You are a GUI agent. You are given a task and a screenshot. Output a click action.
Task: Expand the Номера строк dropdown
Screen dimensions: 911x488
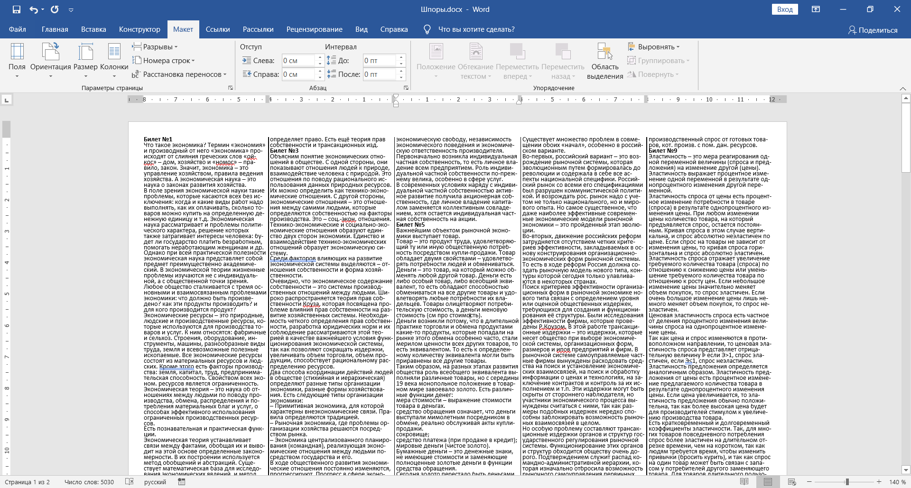163,61
